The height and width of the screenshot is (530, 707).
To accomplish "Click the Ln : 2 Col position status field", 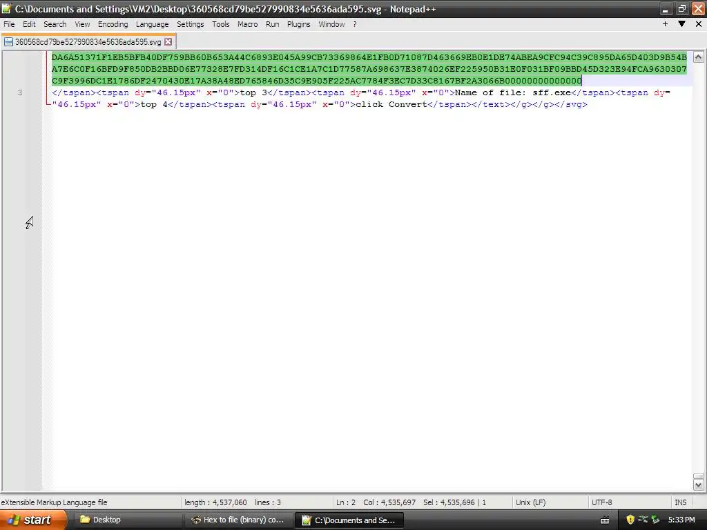I will tap(376, 502).
